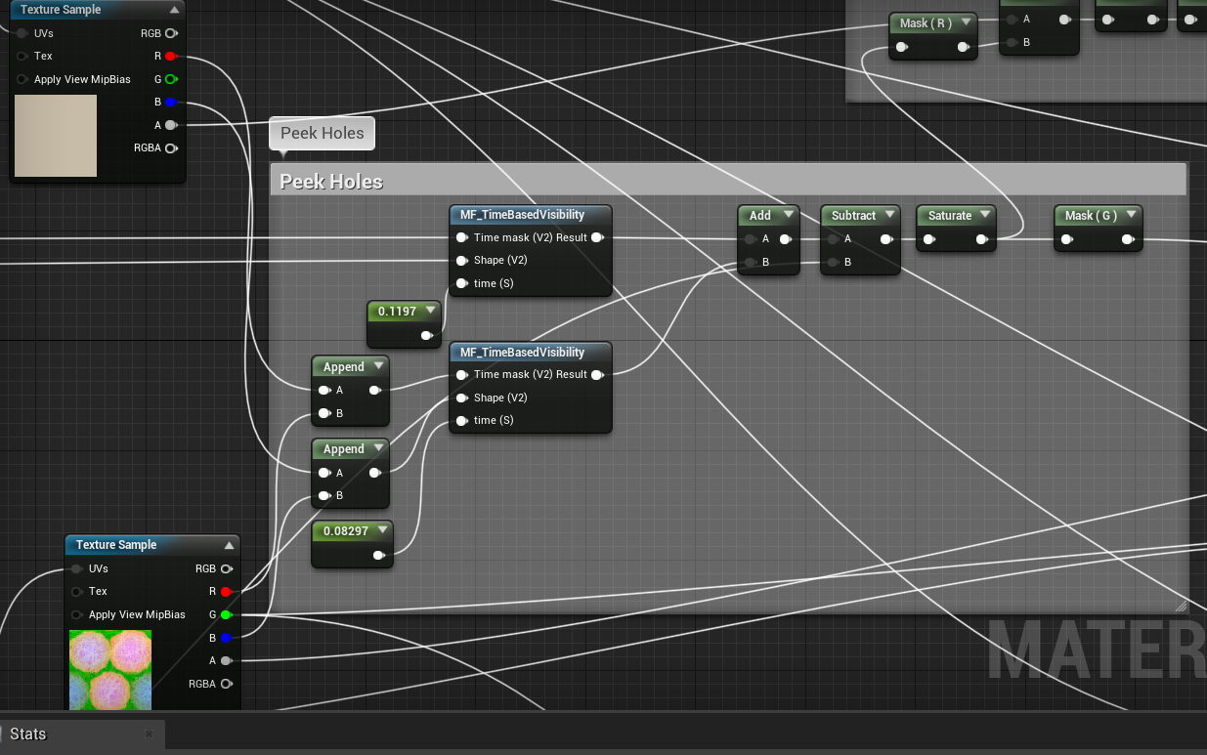
Task: Open the Saturate node dropdown arrow
Action: [x=984, y=216]
